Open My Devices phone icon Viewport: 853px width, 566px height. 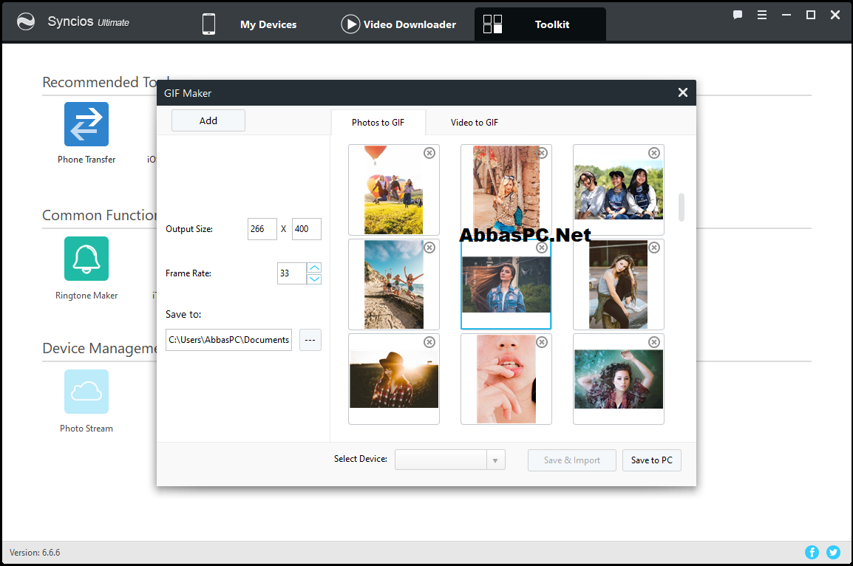coord(208,24)
